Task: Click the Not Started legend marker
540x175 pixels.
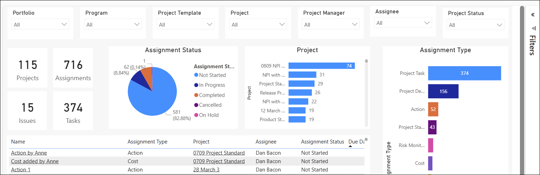Action: 196,75
